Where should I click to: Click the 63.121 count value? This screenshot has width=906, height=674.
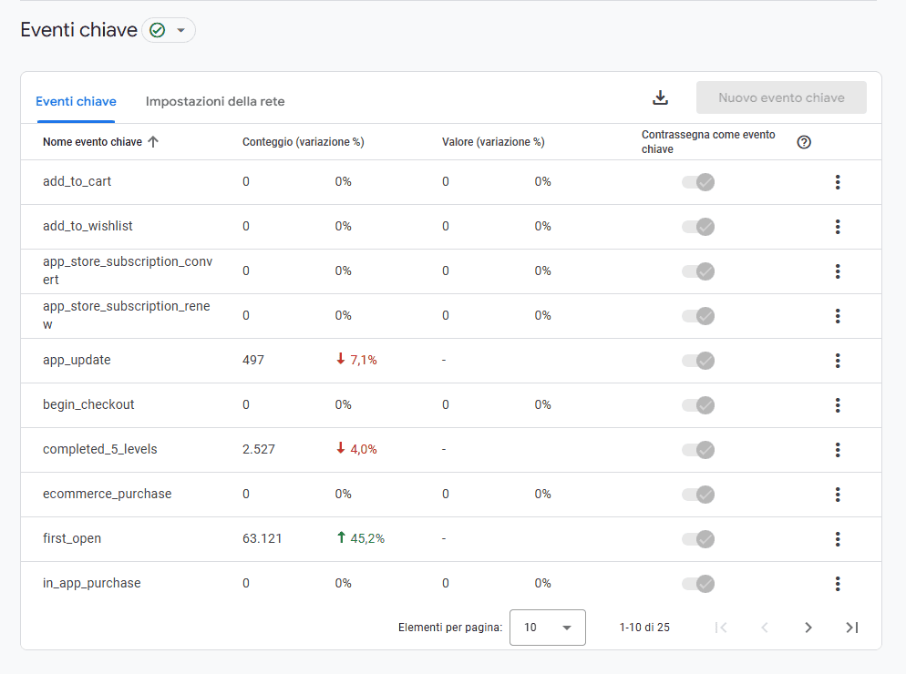click(263, 538)
